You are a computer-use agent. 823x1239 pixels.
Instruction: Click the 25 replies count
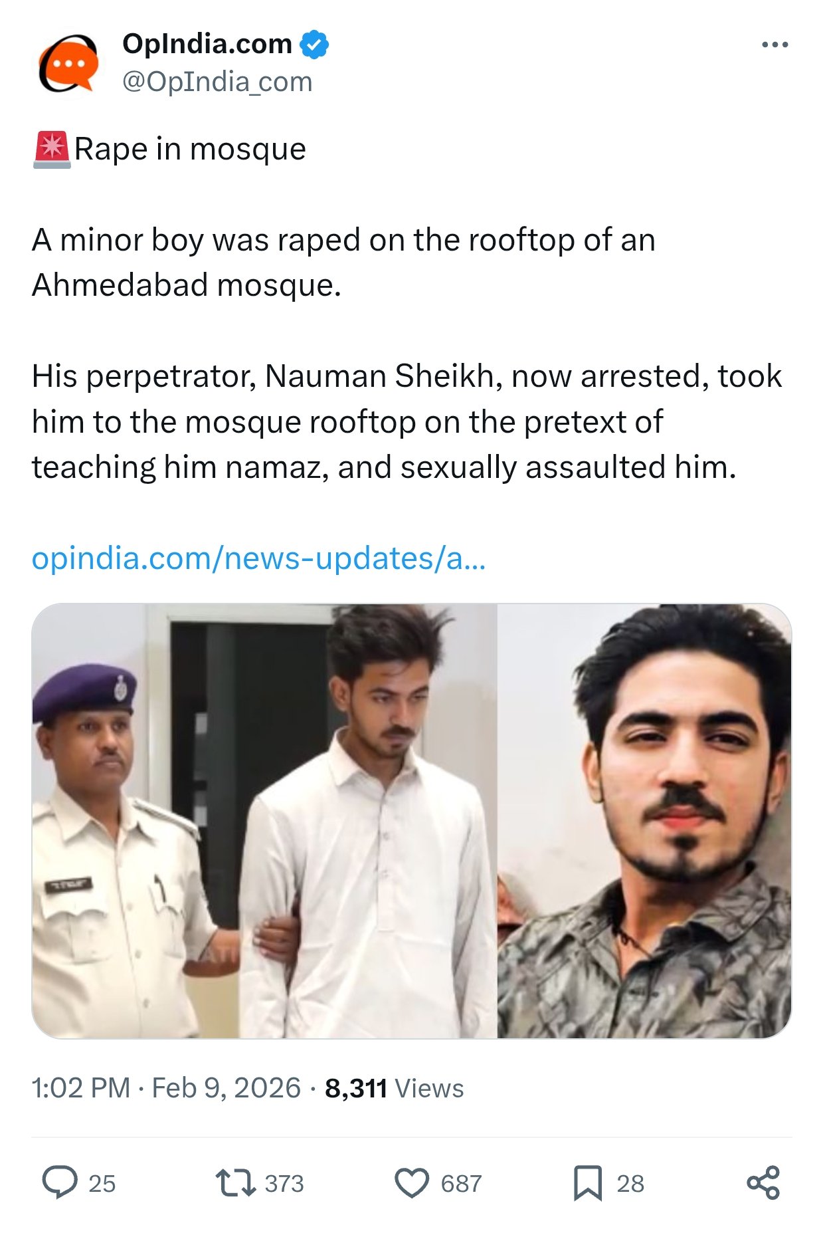click(102, 1184)
